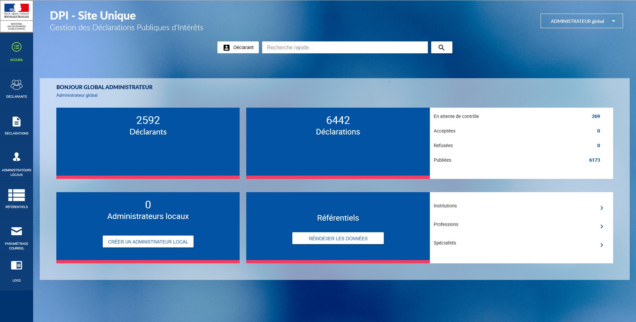Click the Recherche rapide search field
The image size is (636, 322).
[x=345, y=47]
